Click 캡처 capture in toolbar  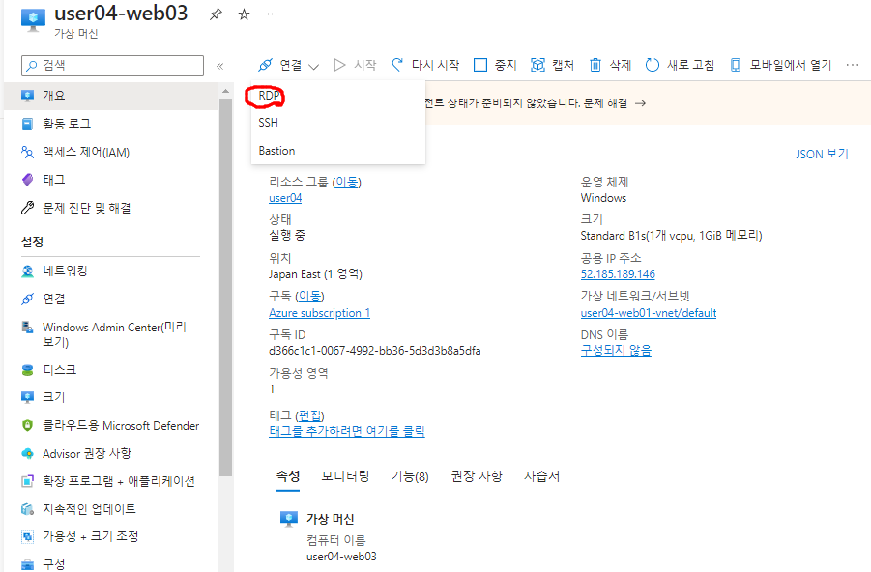[x=552, y=66]
